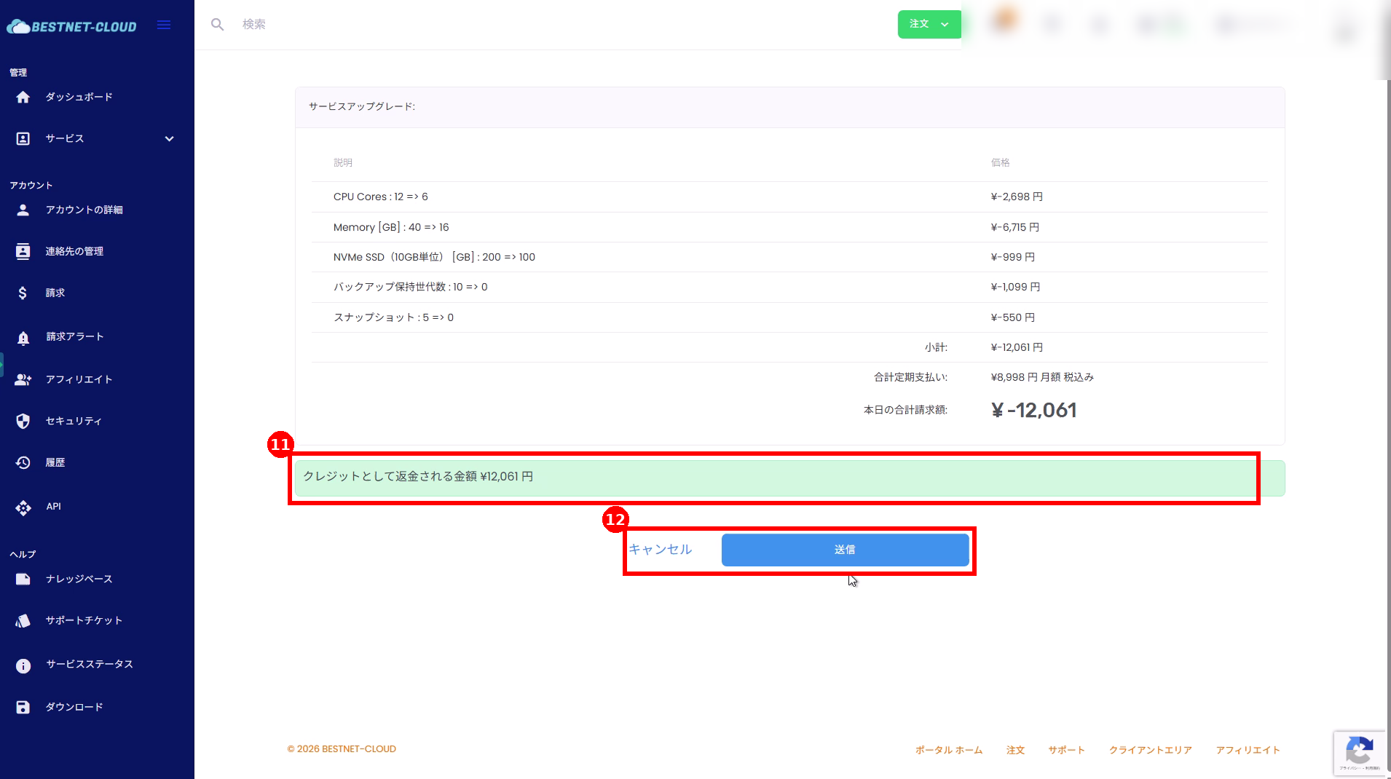This screenshot has height=779, width=1391.
Task: Click the BESTNET-CLOUD logo
Action: [x=72, y=27]
